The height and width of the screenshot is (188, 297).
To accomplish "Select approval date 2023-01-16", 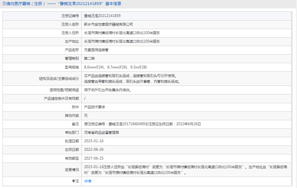I will (x=94, y=141).
